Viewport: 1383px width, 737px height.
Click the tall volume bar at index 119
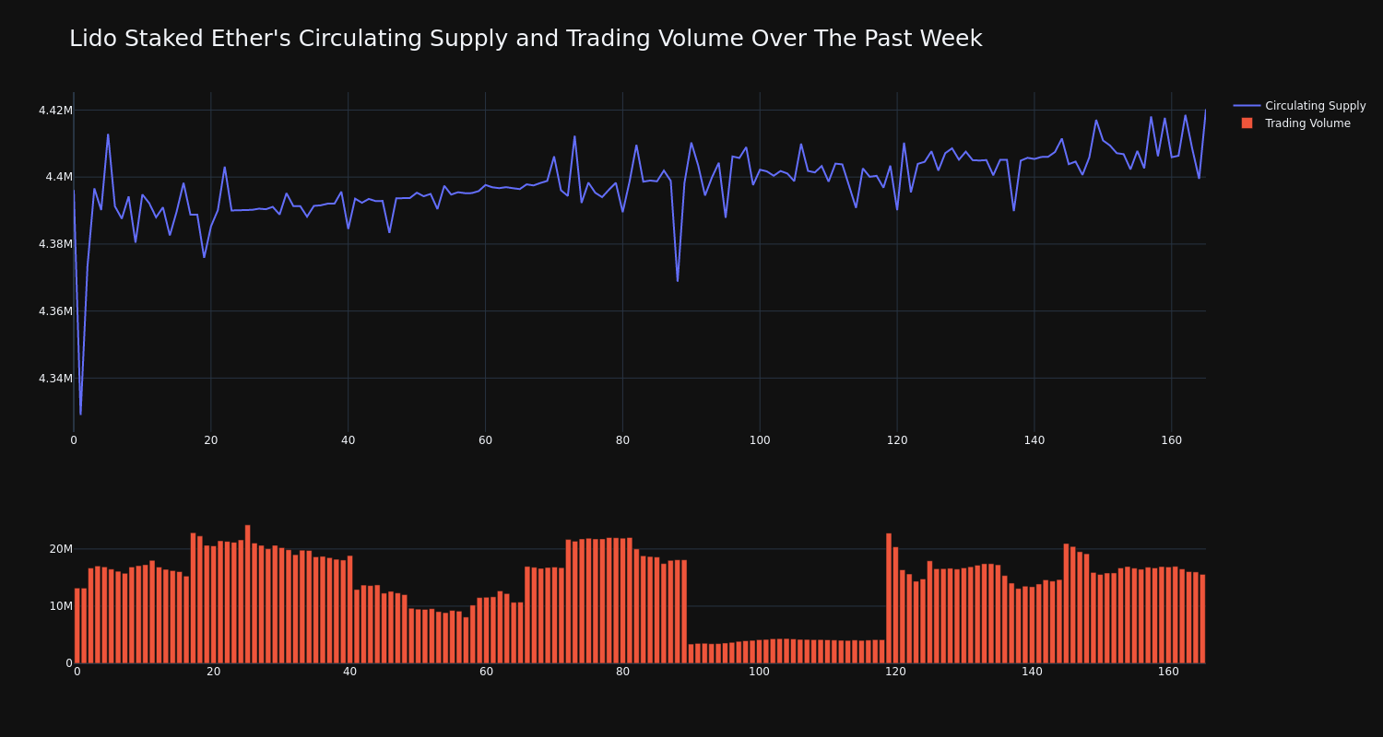coord(889,598)
